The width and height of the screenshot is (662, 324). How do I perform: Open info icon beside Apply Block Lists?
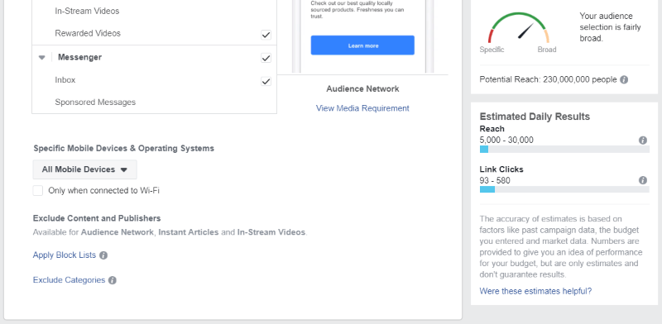(103, 255)
